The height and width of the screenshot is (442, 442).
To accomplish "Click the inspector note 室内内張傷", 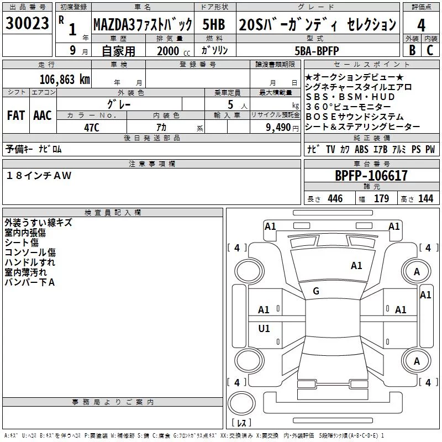I will pyautogui.click(x=25, y=233).
